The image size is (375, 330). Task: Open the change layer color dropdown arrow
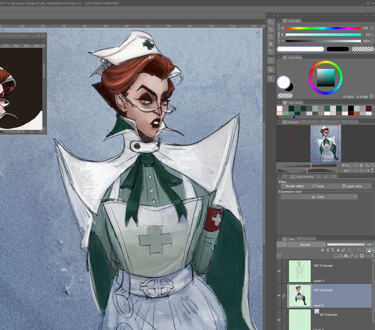(x=373, y=250)
